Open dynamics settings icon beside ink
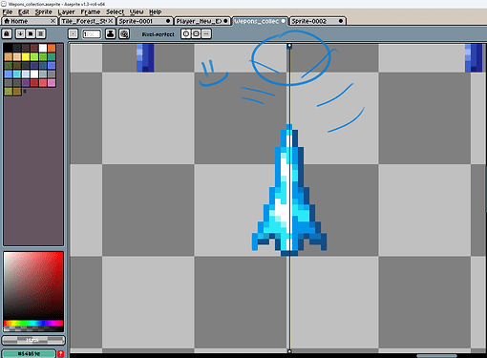 124,33
